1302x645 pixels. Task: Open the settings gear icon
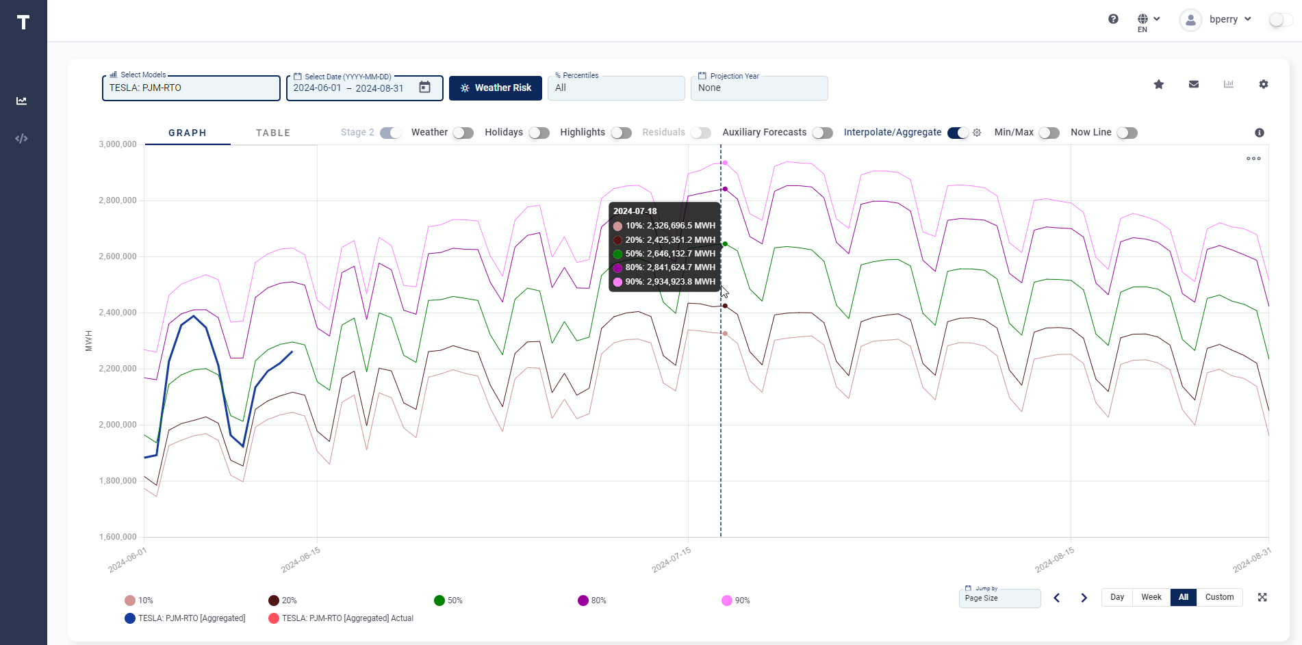pyautogui.click(x=1264, y=84)
